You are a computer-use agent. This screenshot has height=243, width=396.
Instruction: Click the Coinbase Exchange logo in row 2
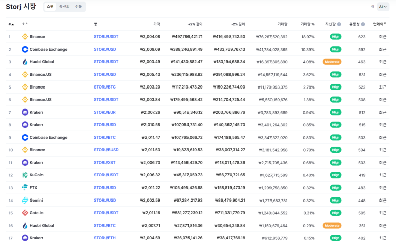coord(25,50)
